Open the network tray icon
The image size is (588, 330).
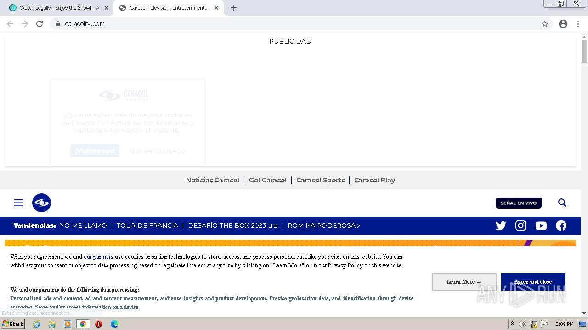click(x=533, y=324)
